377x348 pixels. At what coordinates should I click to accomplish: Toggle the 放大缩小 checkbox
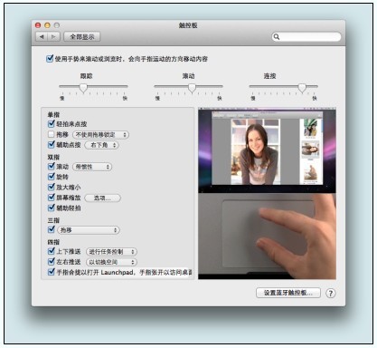click(x=52, y=187)
